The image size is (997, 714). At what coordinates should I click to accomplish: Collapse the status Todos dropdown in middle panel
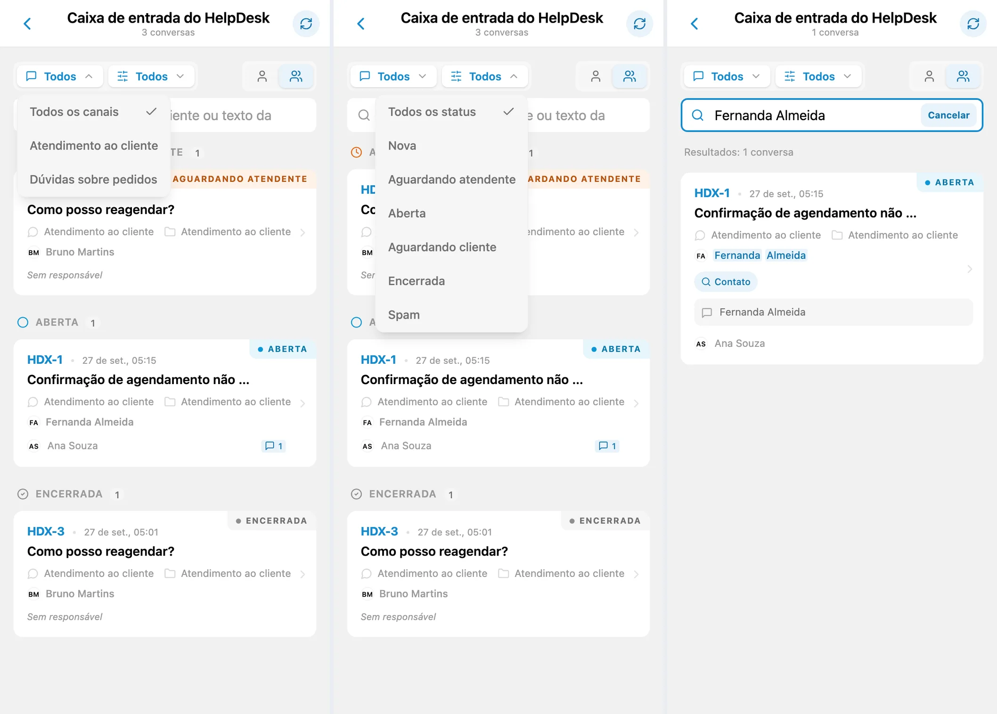pos(485,76)
